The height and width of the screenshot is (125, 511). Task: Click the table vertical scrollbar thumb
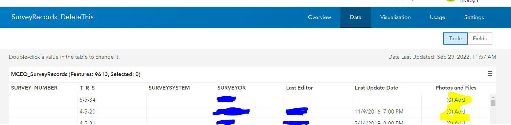click(x=493, y=103)
